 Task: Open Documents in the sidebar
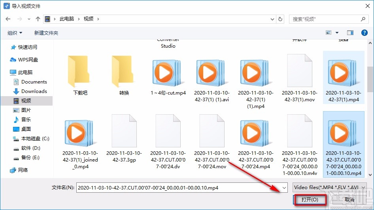point(30,82)
